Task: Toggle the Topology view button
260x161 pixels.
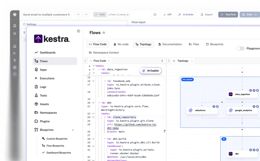Action: [143, 44]
